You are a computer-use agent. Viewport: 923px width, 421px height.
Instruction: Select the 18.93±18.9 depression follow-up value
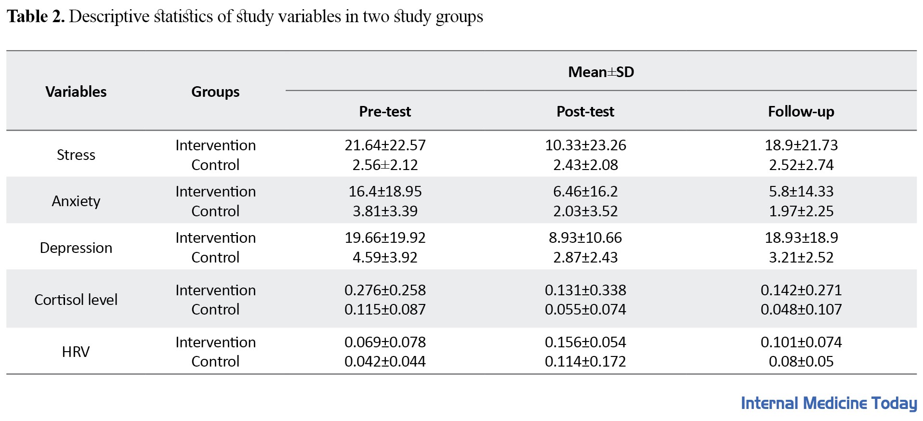801,237
